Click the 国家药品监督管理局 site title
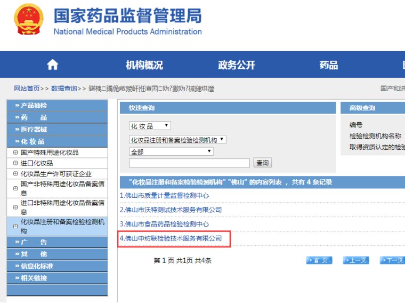Viewport: 405px width, 304px height. 127,16
